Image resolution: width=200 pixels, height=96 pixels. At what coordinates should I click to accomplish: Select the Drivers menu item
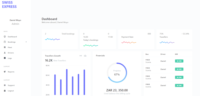click(x=11, y=53)
